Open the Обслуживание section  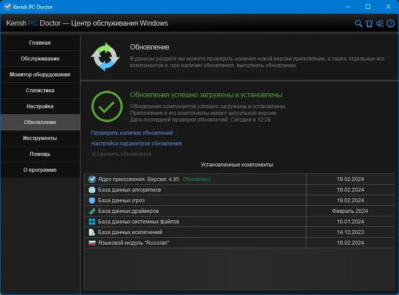40,58
